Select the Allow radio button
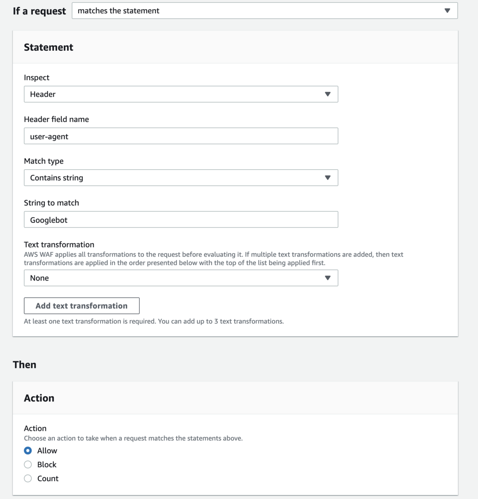The width and height of the screenshot is (478, 499). click(x=28, y=451)
